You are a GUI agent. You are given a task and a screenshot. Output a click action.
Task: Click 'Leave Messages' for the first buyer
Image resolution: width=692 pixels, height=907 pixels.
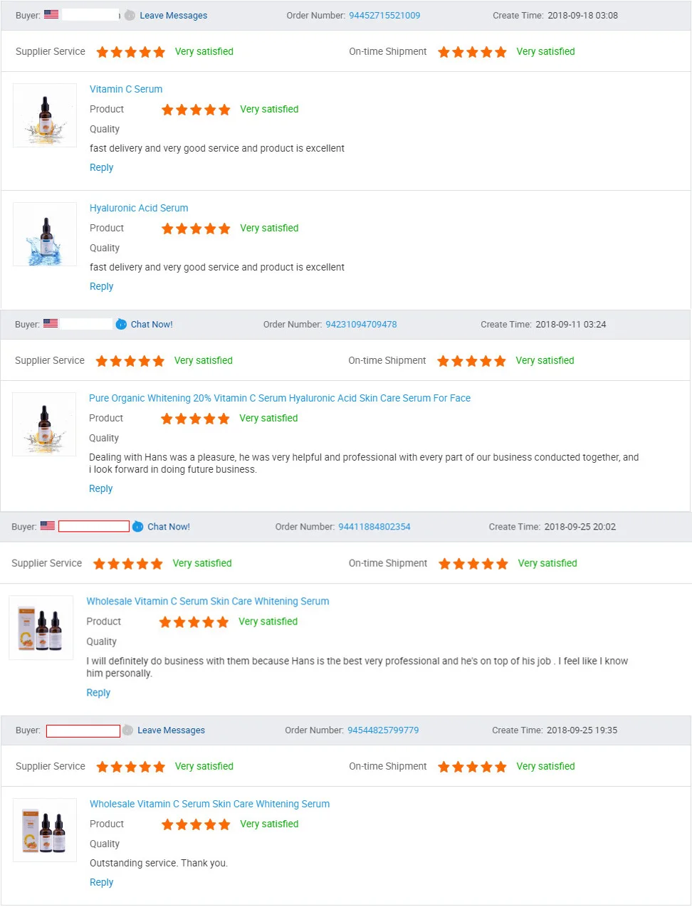point(173,15)
